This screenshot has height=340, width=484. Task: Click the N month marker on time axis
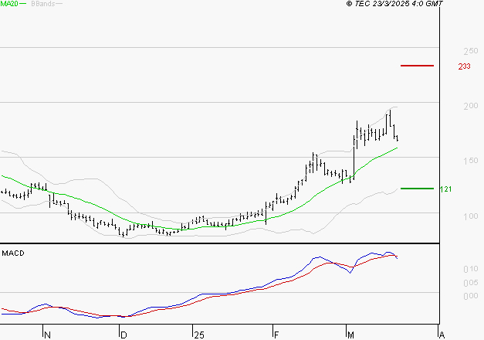[x=47, y=335]
